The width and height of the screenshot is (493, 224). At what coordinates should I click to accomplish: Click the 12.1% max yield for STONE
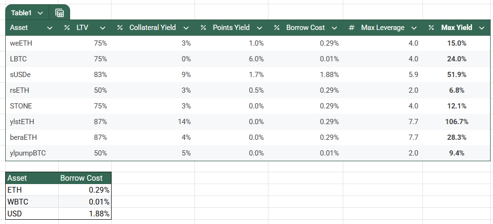coord(457,106)
